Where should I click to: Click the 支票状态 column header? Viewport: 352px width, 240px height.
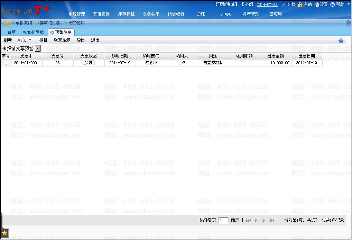[x=89, y=56]
